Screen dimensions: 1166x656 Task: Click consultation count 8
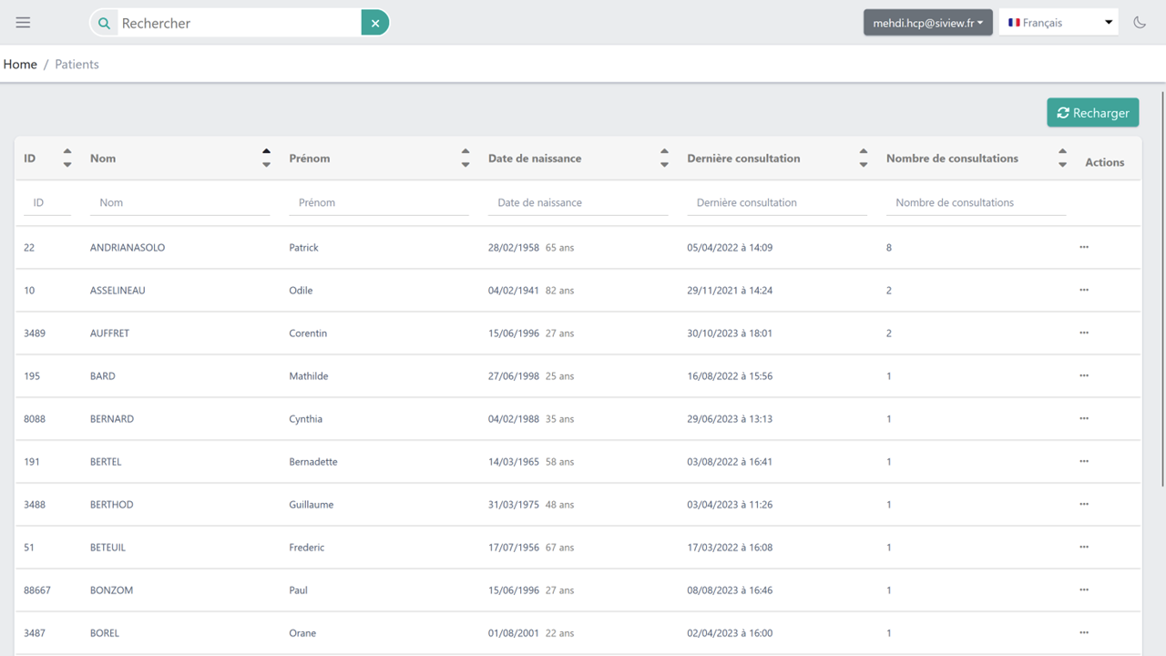pyautogui.click(x=889, y=248)
